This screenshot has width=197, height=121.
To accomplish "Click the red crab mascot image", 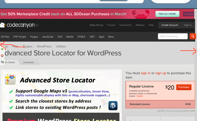I will [141, 14].
